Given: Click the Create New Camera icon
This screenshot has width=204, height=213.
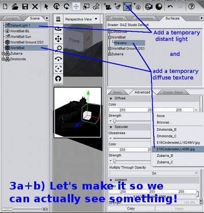Looking at the screenshot, I should (x=108, y=7).
